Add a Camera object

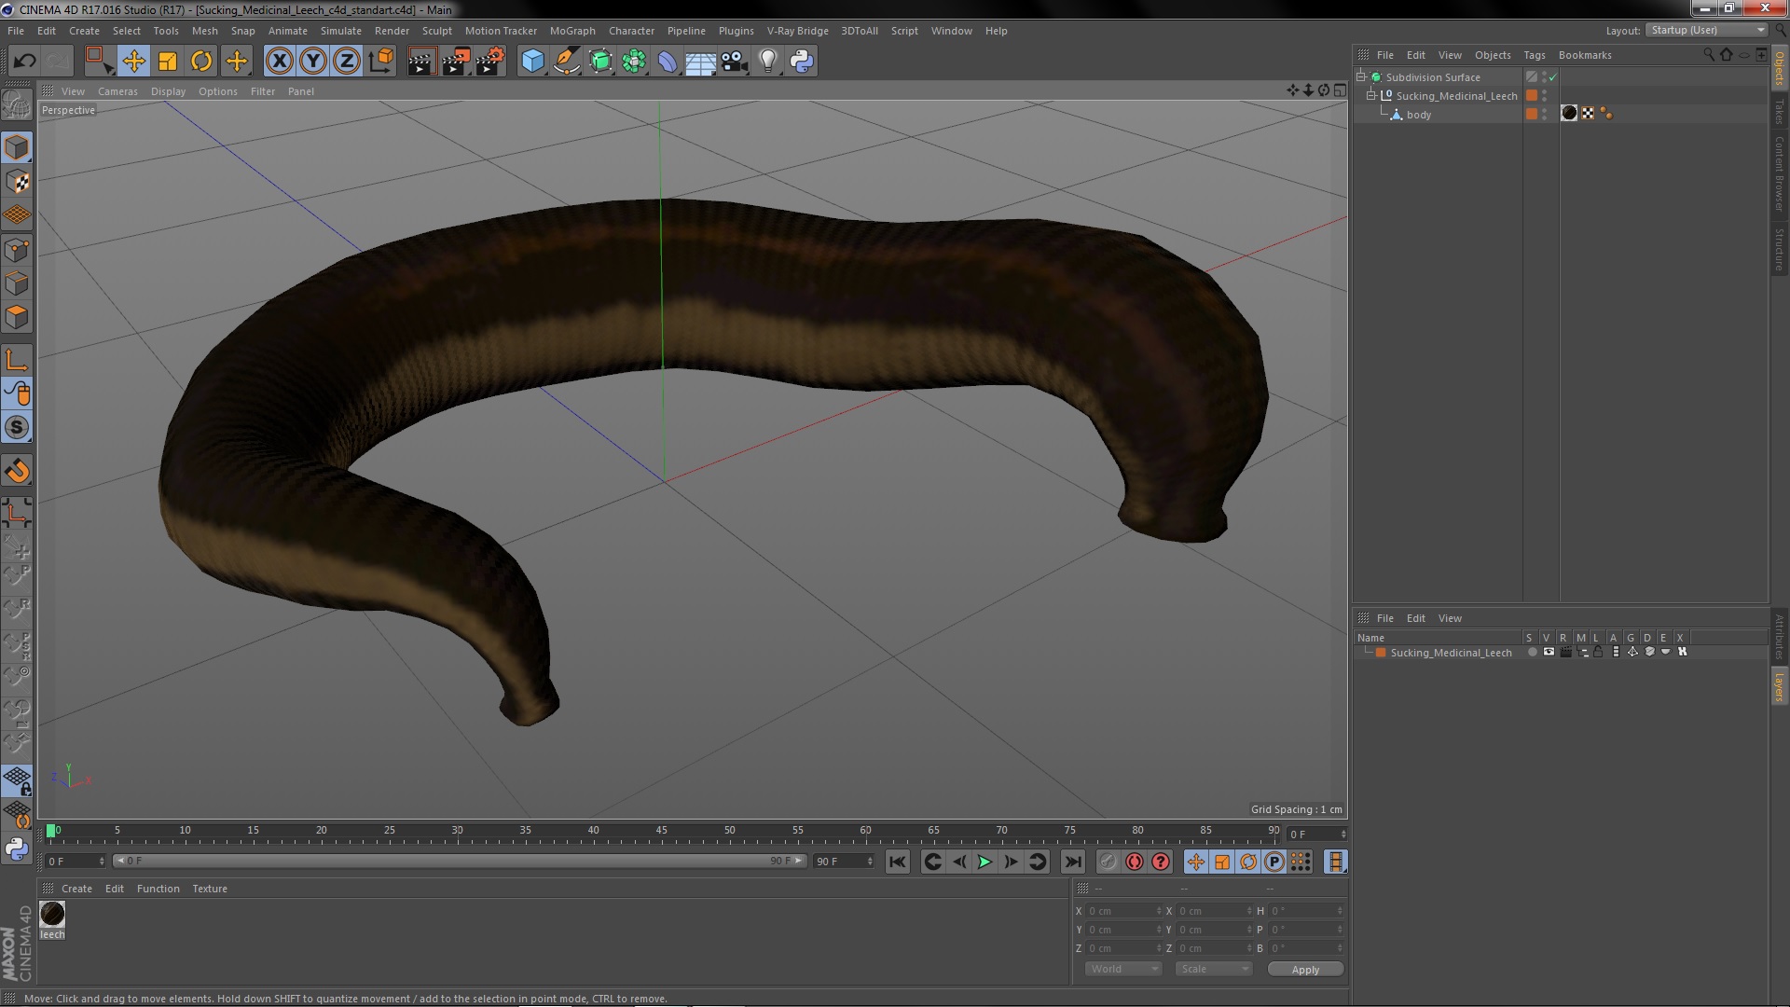pyautogui.click(x=735, y=62)
